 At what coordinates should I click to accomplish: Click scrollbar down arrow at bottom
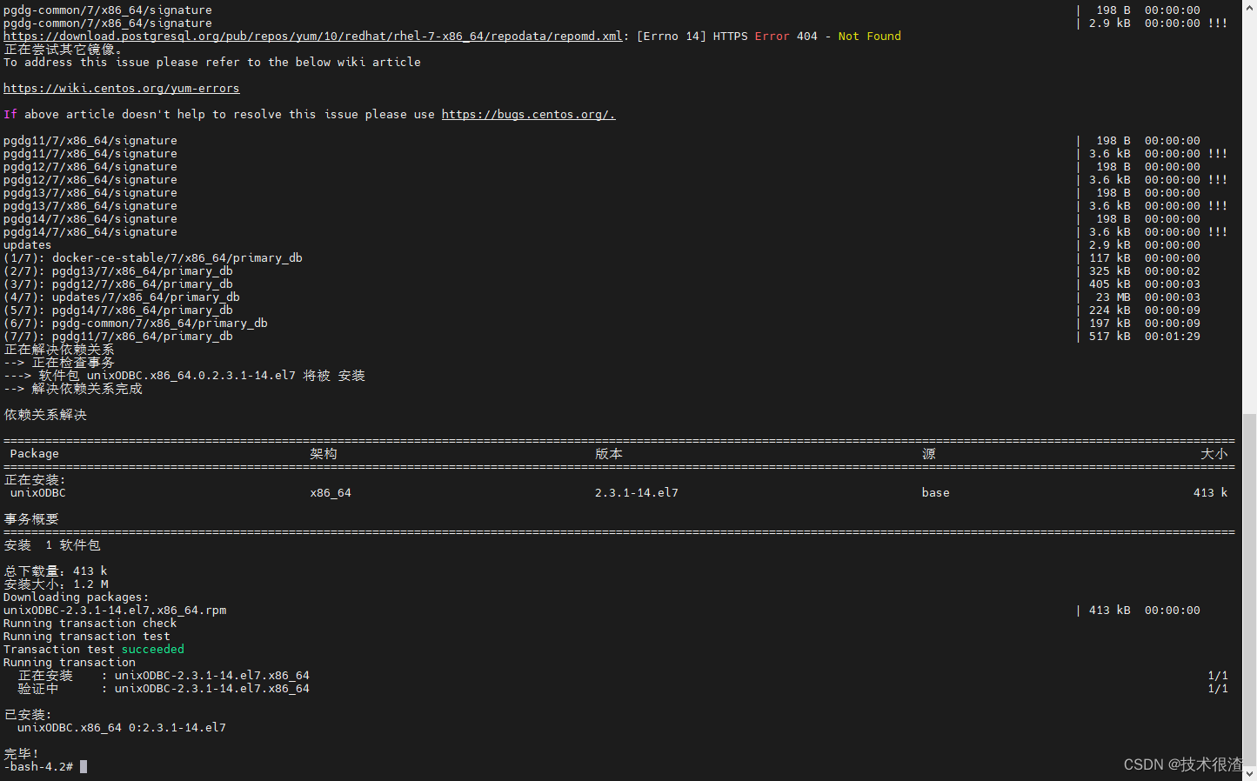(x=1249, y=773)
